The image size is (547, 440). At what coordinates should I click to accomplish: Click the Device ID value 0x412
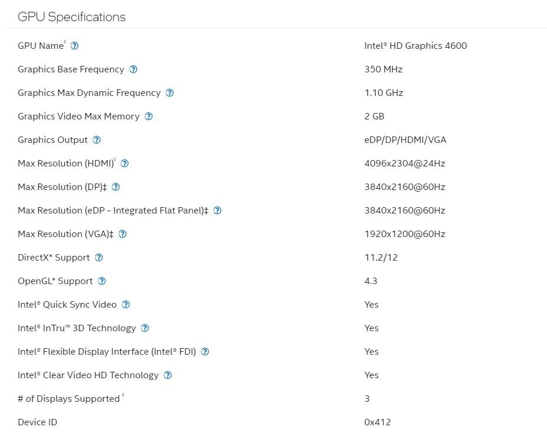pyautogui.click(x=377, y=422)
